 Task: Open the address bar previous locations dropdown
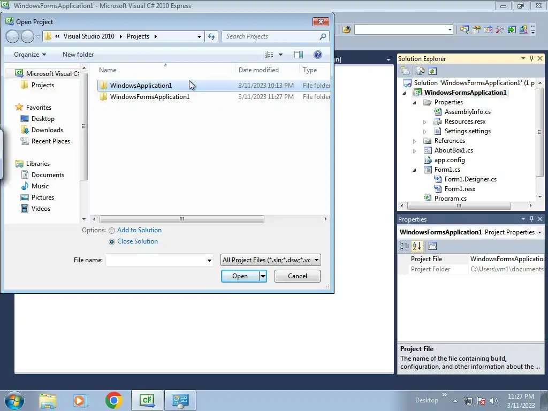(199, 36)
